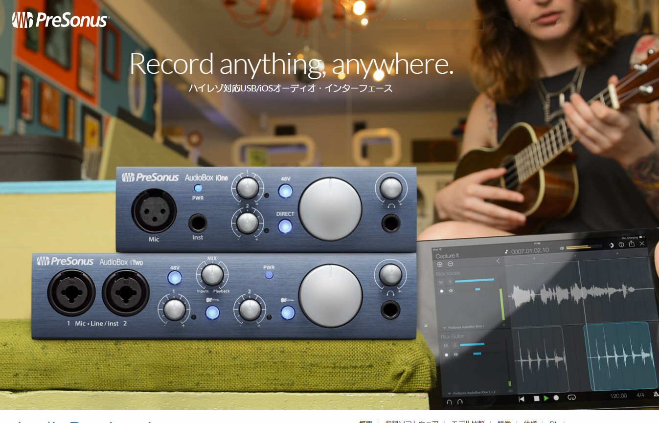This screenshot has width=659, height=423.
Task: Click the 120.00 tempo value
Action: coord(619,396)
